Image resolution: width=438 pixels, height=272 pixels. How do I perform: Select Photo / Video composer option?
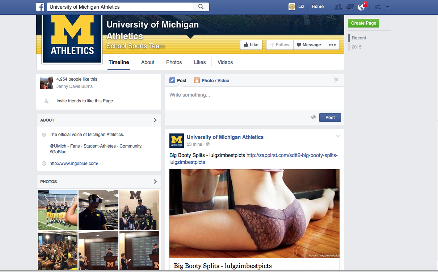point(212,80)
